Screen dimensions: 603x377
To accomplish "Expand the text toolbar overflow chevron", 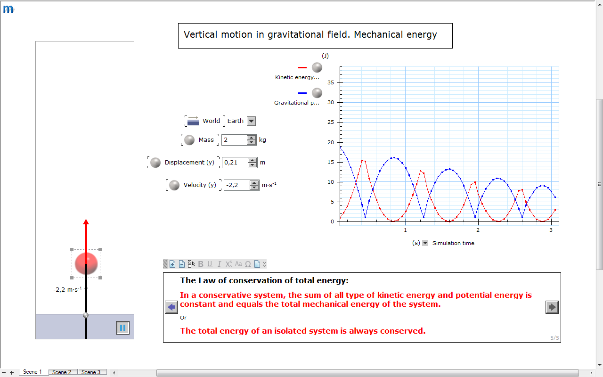I will click(264, 264).
